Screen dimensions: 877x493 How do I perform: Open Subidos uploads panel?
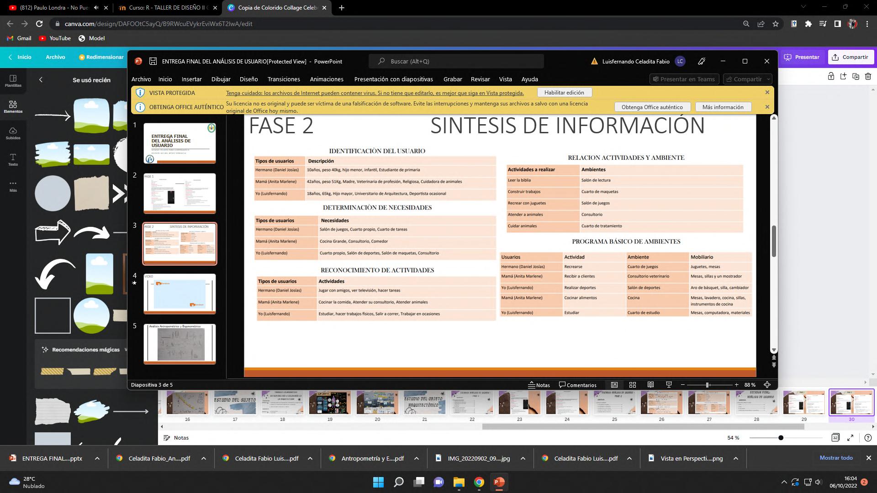coord(13,133)
